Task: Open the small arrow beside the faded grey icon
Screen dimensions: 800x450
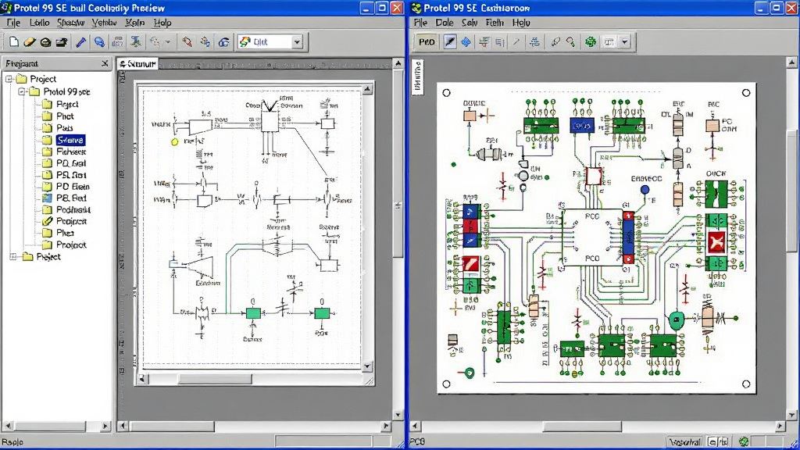Action: click(167, 42)
